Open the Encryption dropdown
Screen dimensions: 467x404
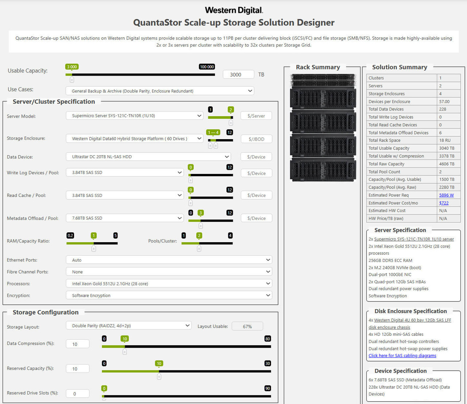(x=169, y=295)
